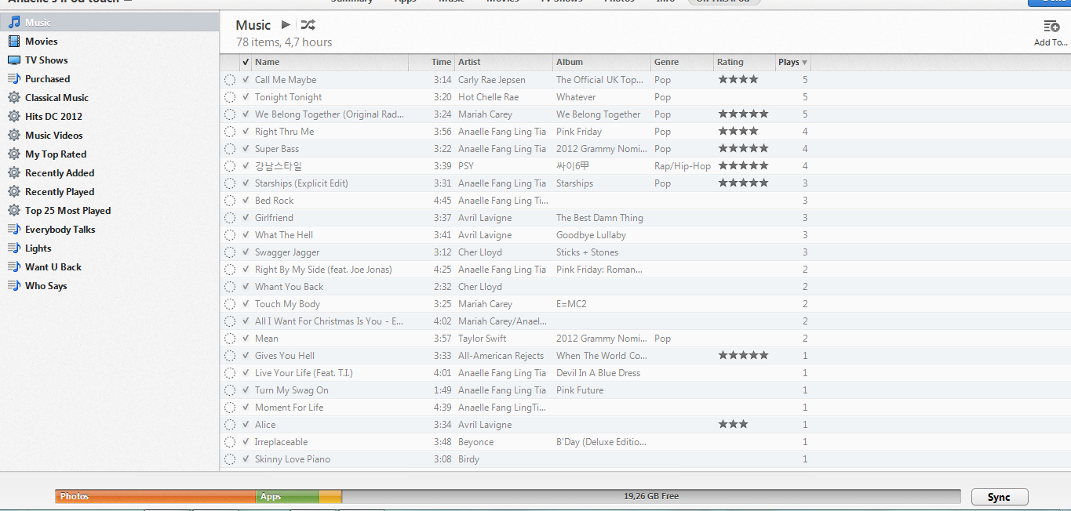1071x511 pixels.
Task: Click the 19,26 GB Free capacity area
Action: tap(651, 496)
